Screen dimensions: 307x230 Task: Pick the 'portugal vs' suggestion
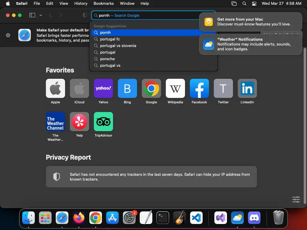[x=153, y=66]
